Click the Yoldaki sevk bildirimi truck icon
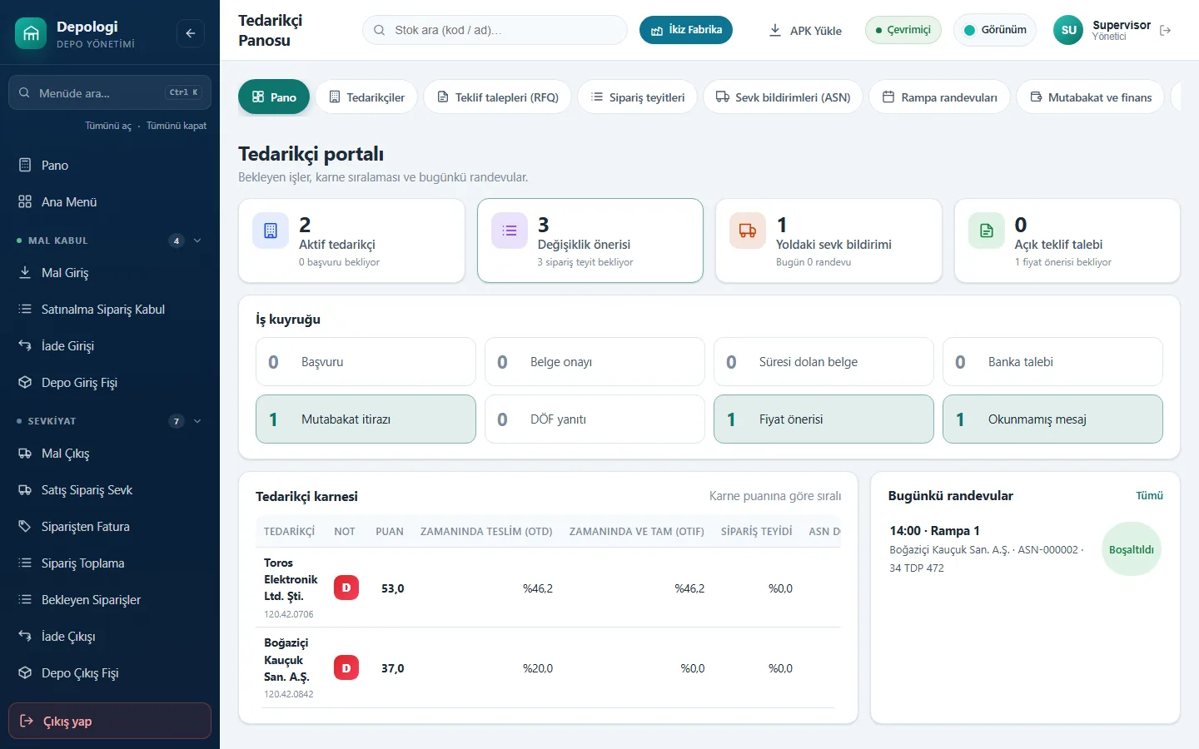 [748, 231]
